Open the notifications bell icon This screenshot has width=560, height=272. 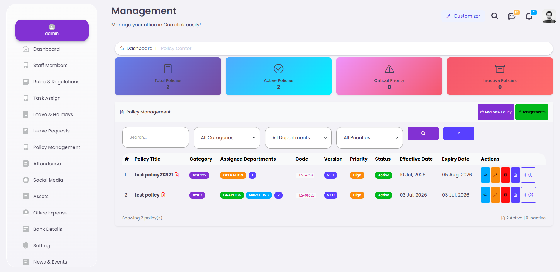[529, 16]
